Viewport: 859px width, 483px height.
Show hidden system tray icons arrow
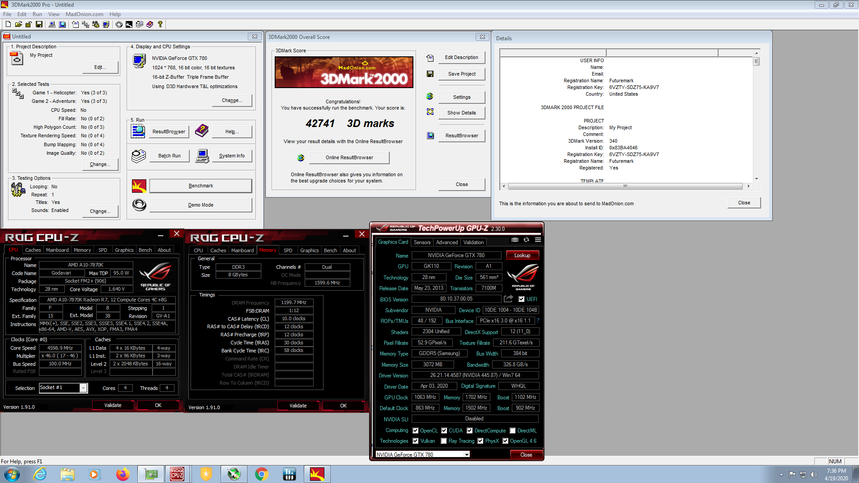[781, 475]
